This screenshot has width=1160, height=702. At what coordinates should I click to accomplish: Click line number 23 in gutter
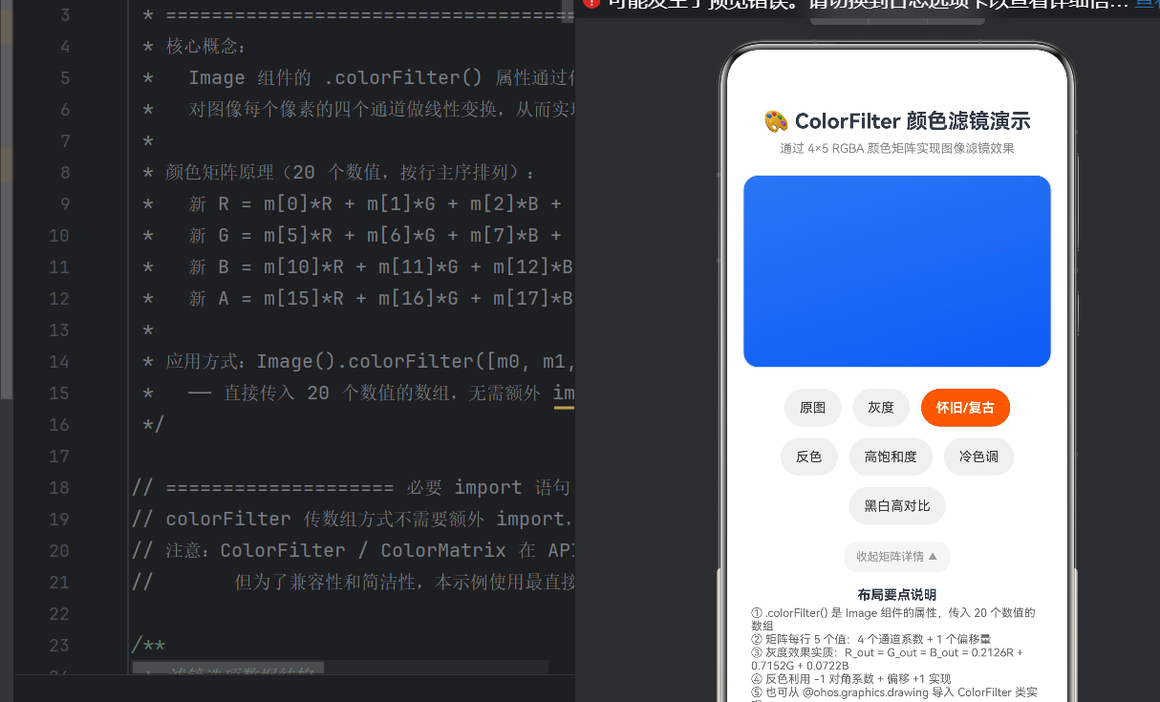click(x=58, y=646)
